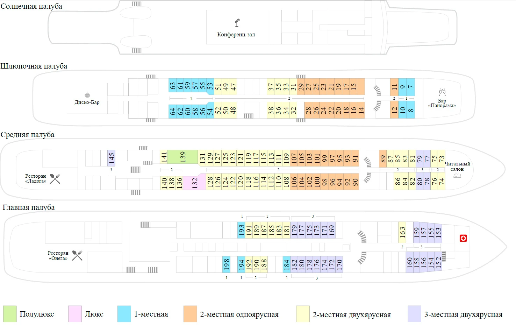Click the Бар «Панорама» label
The width and height of the screenshot is (516, 326).
[442, 103]
